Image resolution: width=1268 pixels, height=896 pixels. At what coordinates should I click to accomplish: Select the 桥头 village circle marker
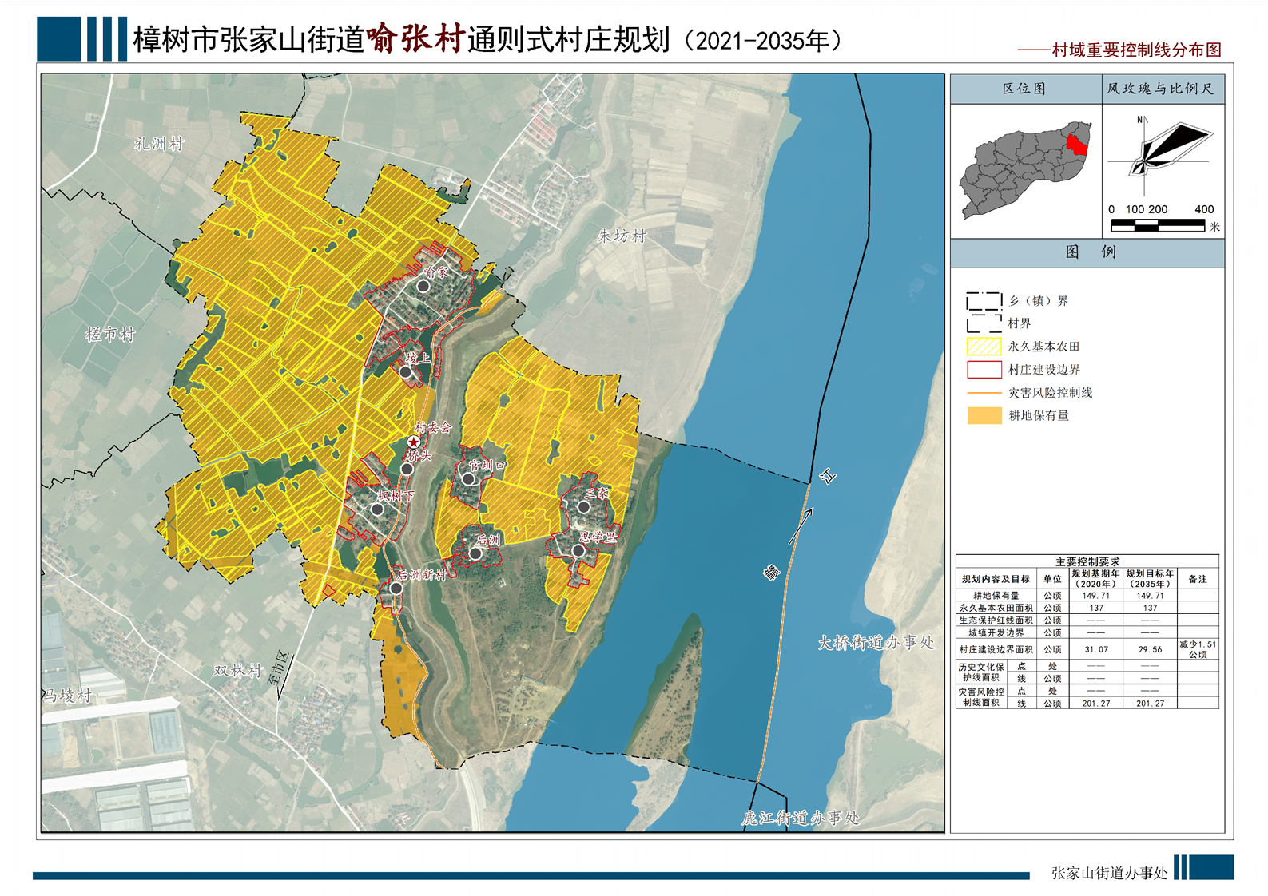pos(407,469)
